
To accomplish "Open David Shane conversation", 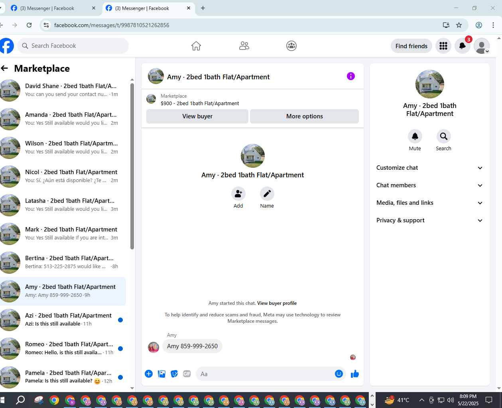I will tap(63, 90).
